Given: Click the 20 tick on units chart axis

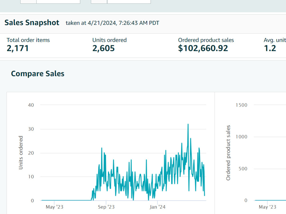Looking at the screenshot, I should (x=31, y=153).
